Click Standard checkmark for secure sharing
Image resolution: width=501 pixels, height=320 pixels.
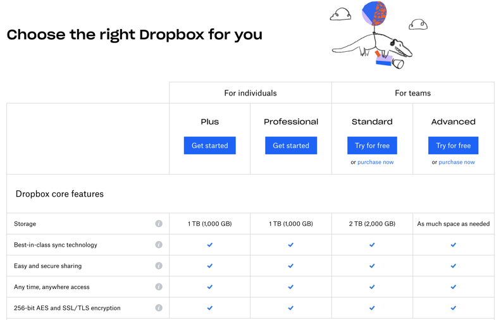point(372,266)
